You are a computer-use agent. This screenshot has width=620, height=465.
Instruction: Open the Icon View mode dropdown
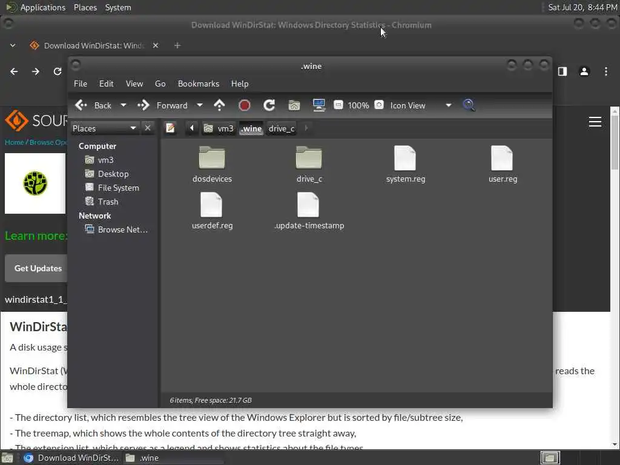pyautogui.click(x=421, y=105)
